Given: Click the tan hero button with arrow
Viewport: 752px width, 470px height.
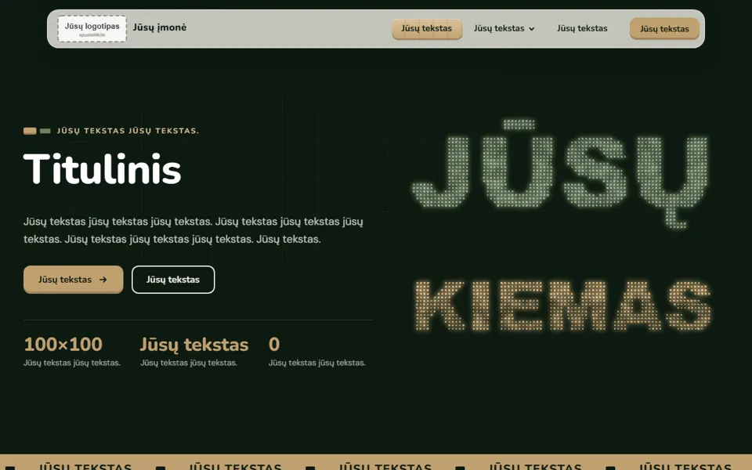Looking at the screenshot, I should tap(74, 279).
